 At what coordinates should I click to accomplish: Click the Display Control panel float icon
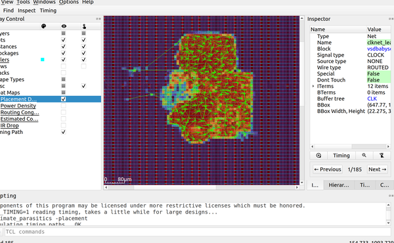(x=98, y=19)
